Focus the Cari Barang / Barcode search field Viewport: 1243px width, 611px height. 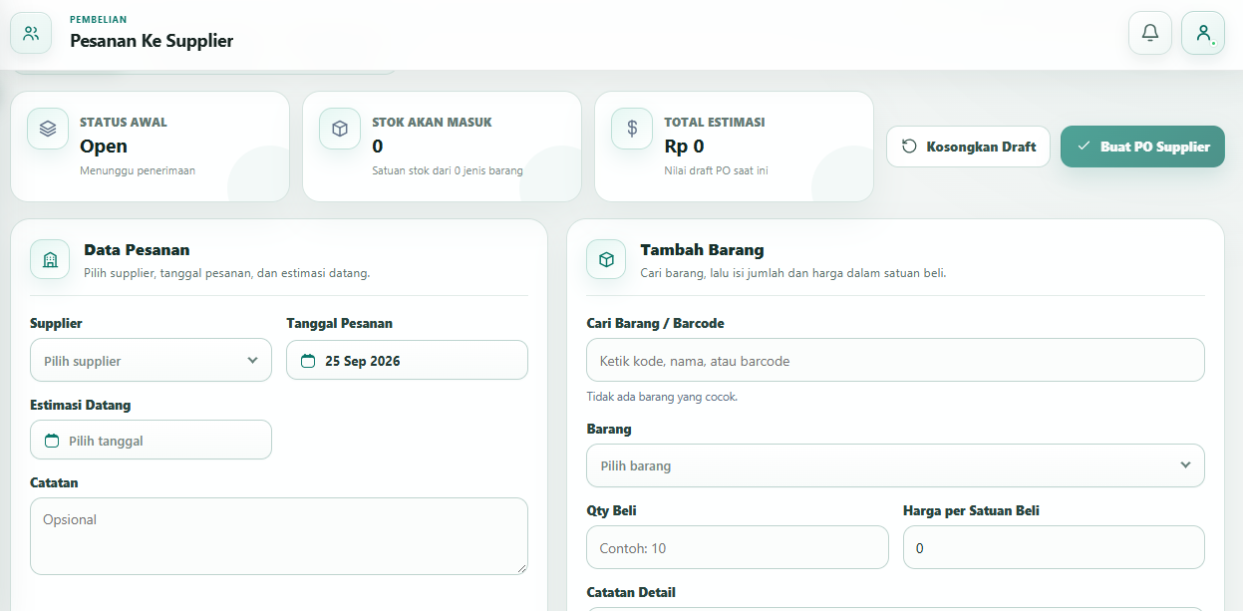(x=895, y=360)
